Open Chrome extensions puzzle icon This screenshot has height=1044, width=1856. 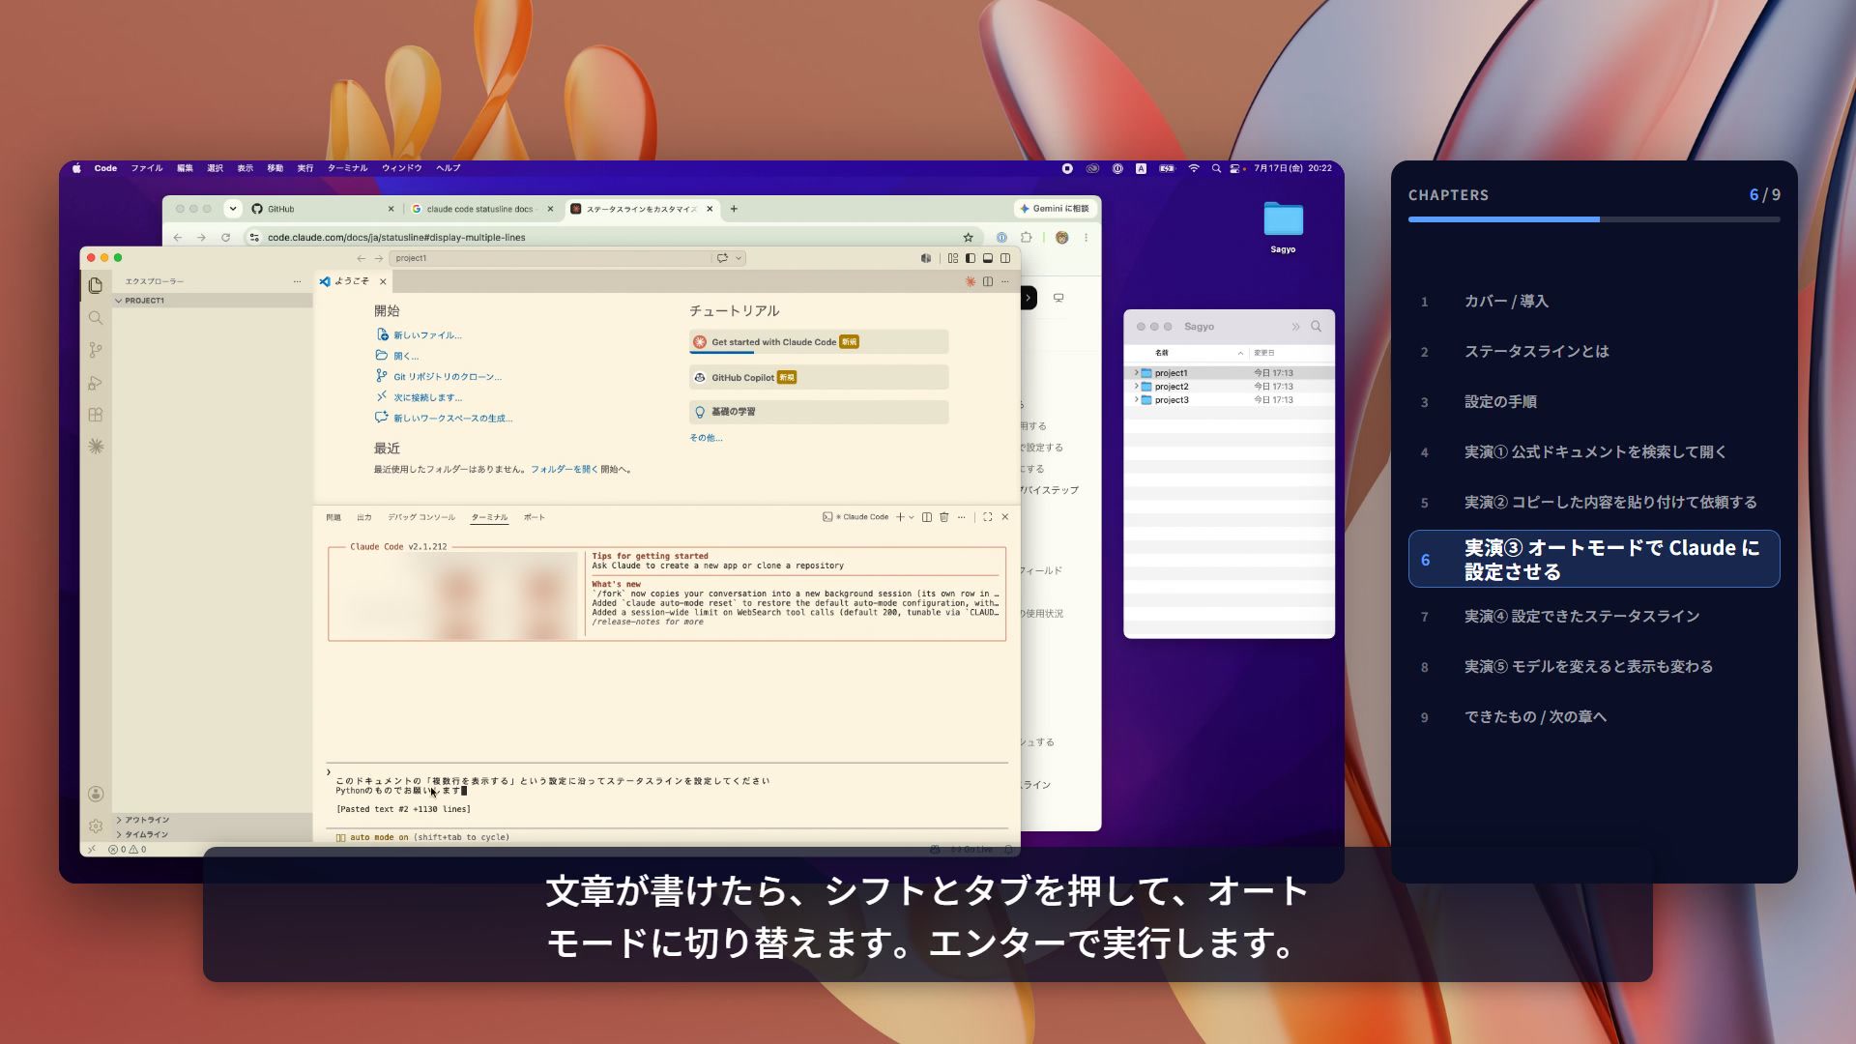(1027, 238)
